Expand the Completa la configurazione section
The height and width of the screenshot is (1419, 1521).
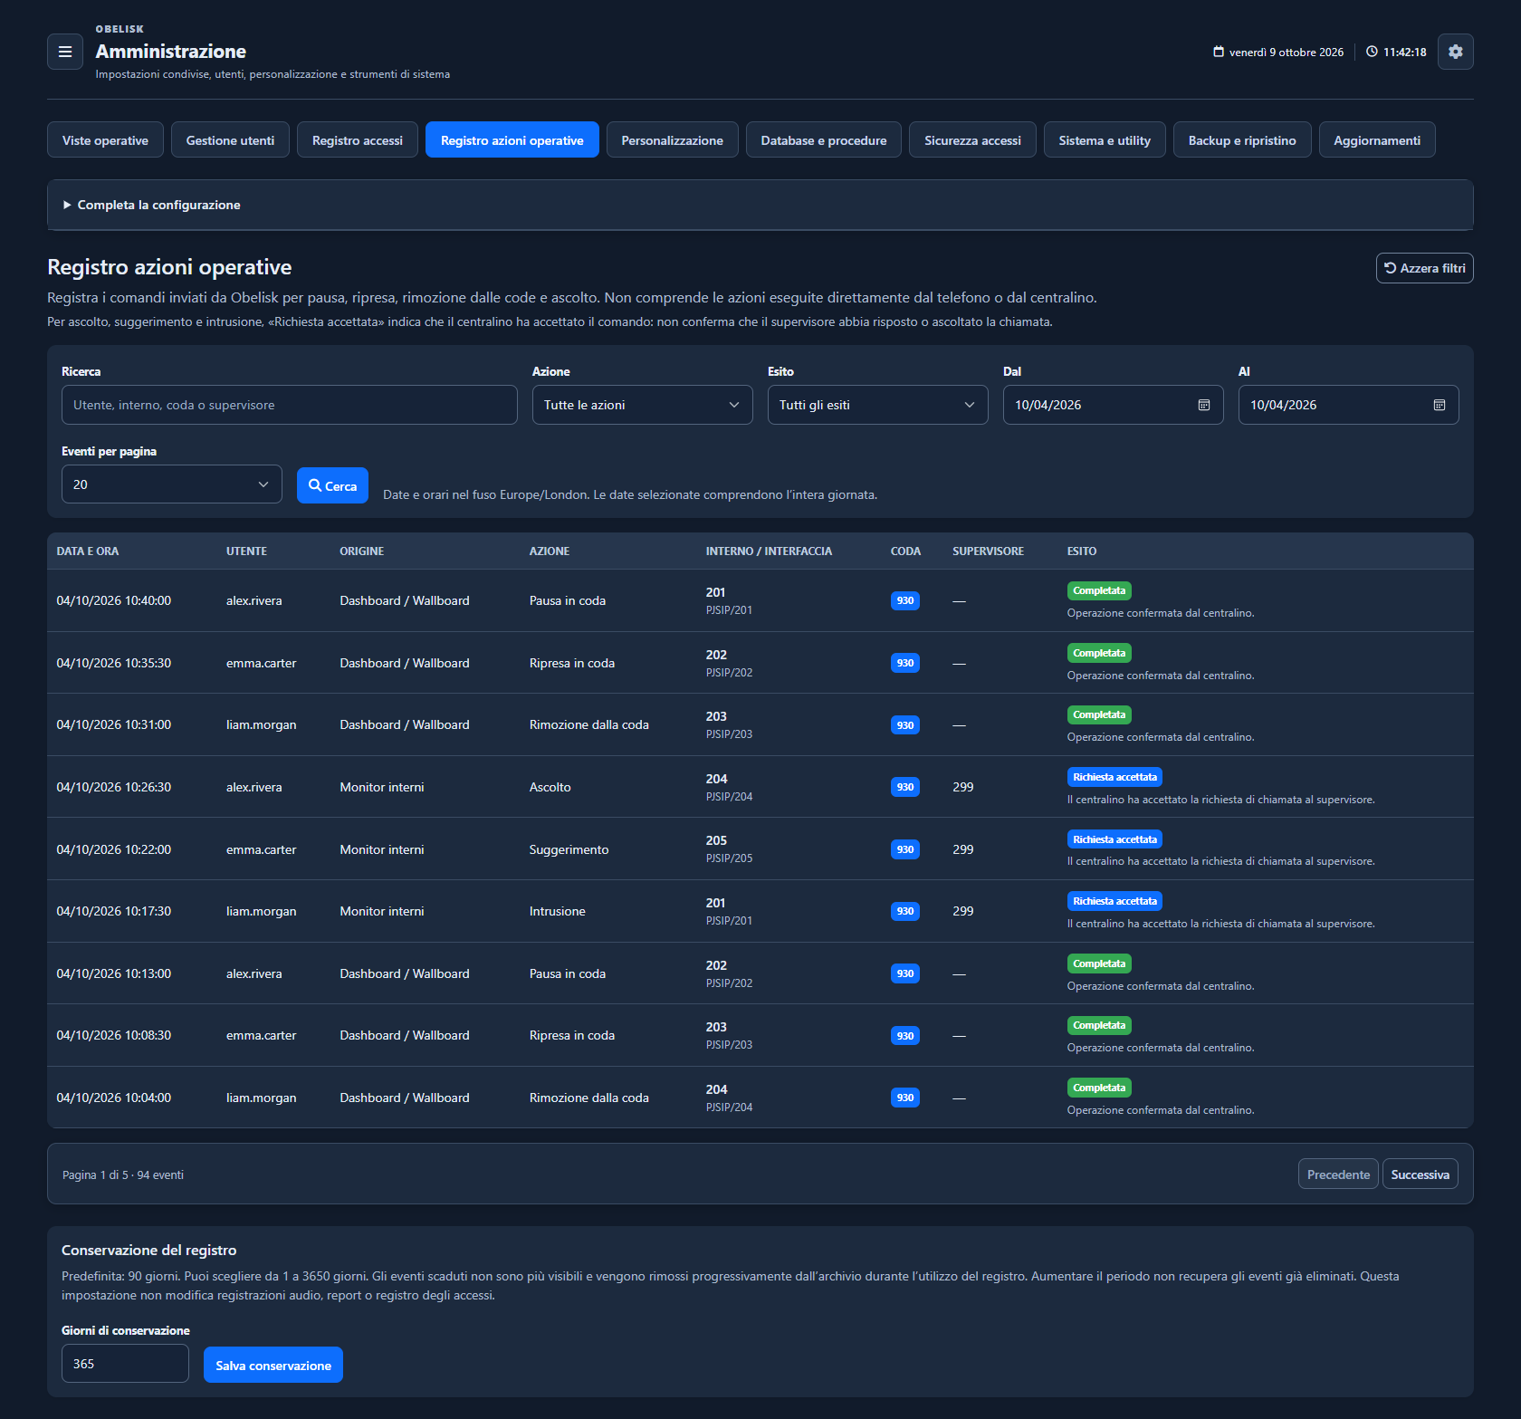tap(760, 205)
